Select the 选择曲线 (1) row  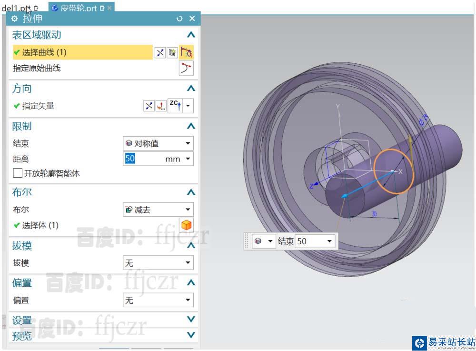(82, 52)
